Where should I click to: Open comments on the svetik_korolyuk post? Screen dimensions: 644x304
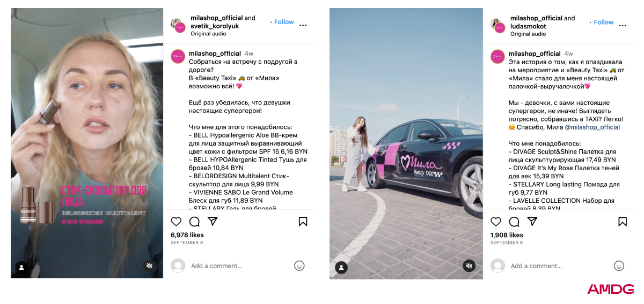[194, 222]
